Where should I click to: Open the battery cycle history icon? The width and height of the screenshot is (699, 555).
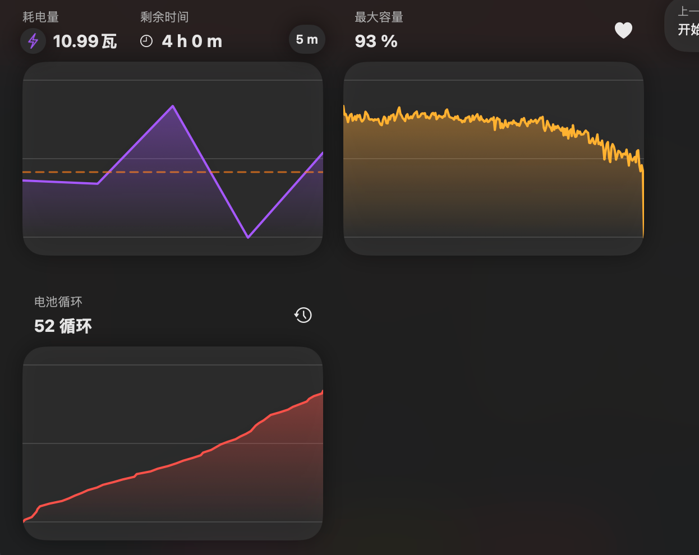pyautogui.click(x=303, y=315)
